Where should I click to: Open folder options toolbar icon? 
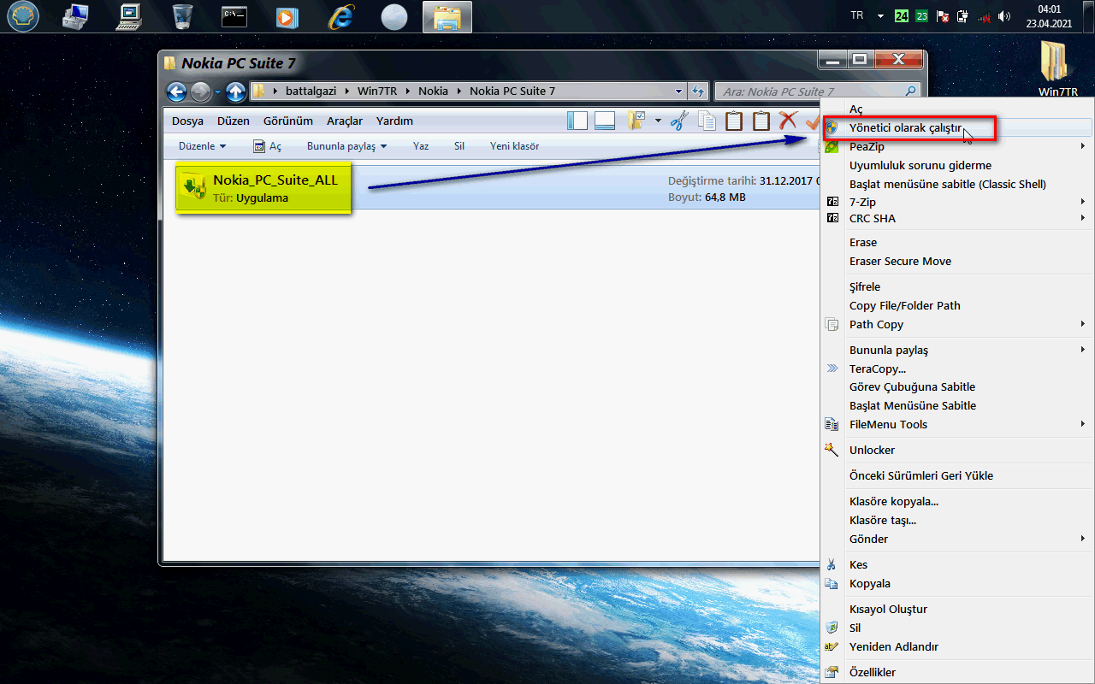tap(636, 121)
